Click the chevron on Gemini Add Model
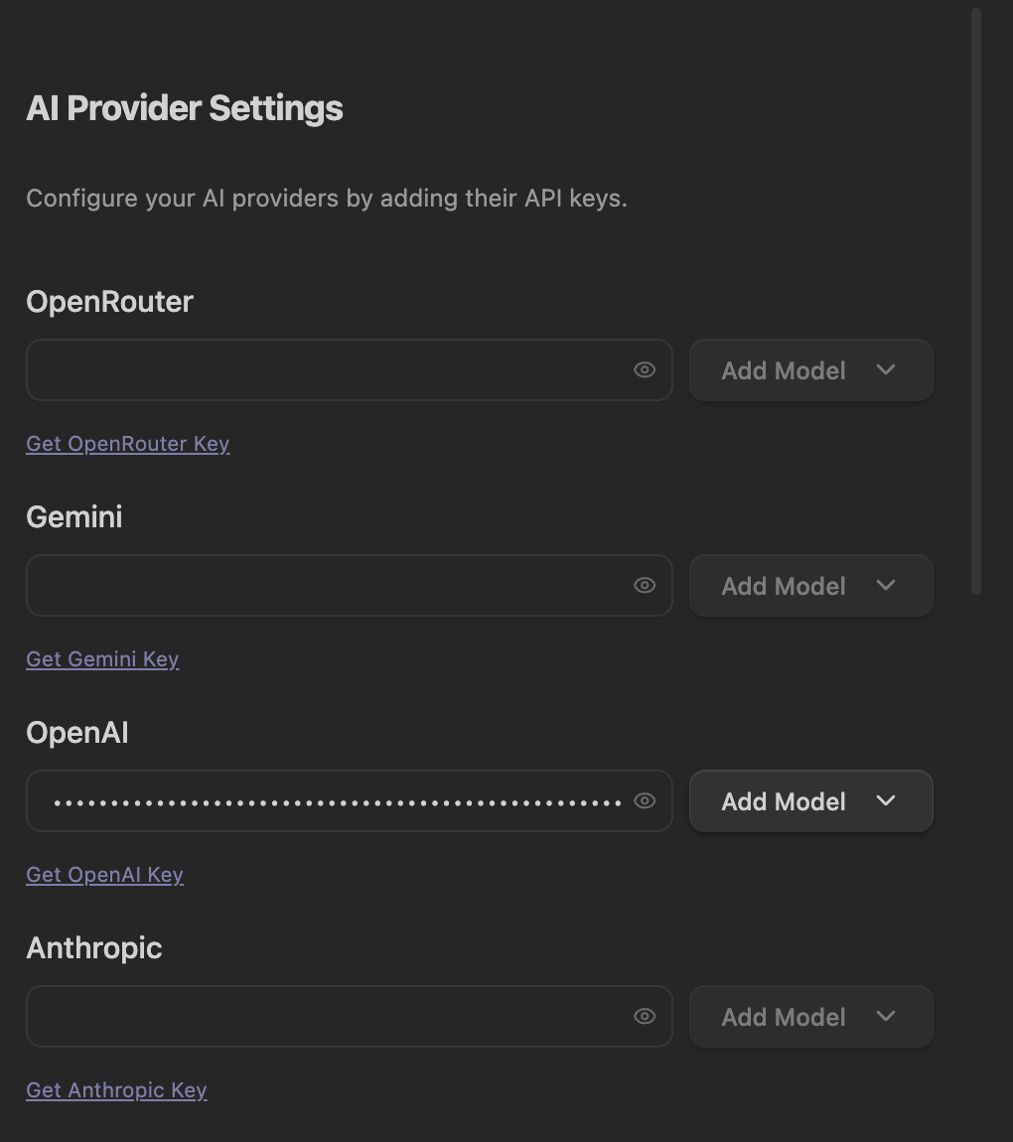The height and width of the screenshot is (1142, 1013). pyautogui.click(x=886, y=585)
